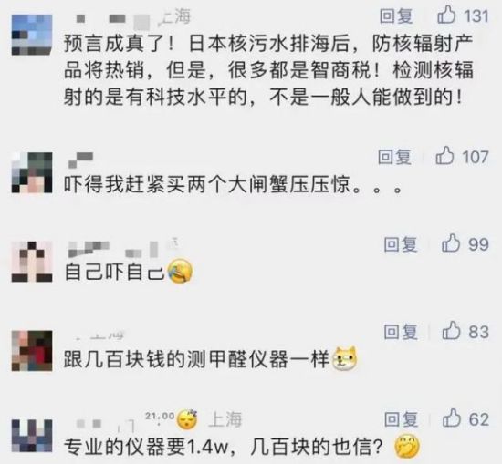Reply to the 专业的仪器要1.4w comment

402,418
